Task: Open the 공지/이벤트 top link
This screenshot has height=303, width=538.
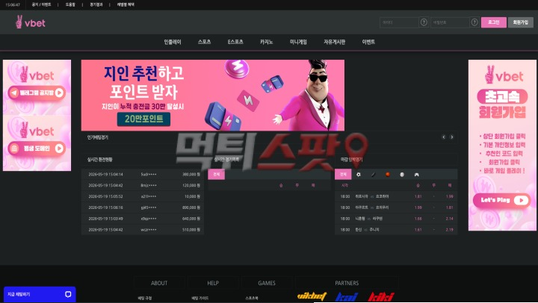Action: click(42, 4)
